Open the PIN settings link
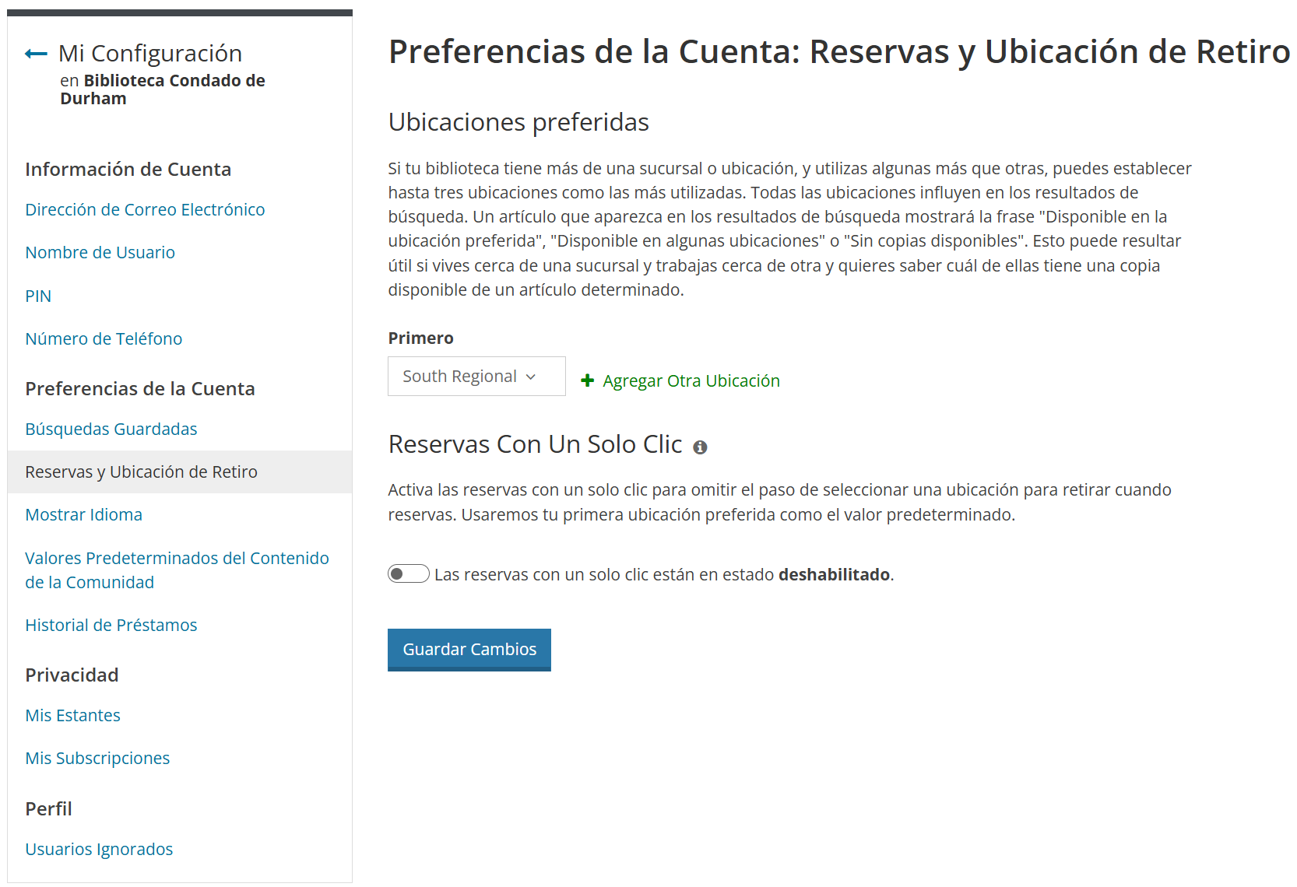The width and height of the screenshot is (1297, 887). pos(38,296)
